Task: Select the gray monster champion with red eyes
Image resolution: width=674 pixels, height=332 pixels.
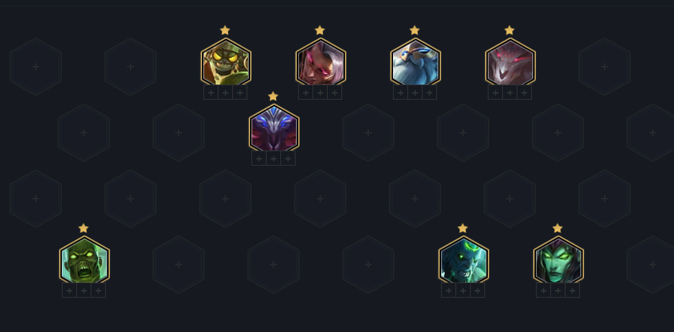Action: click(x=510, y=62)
